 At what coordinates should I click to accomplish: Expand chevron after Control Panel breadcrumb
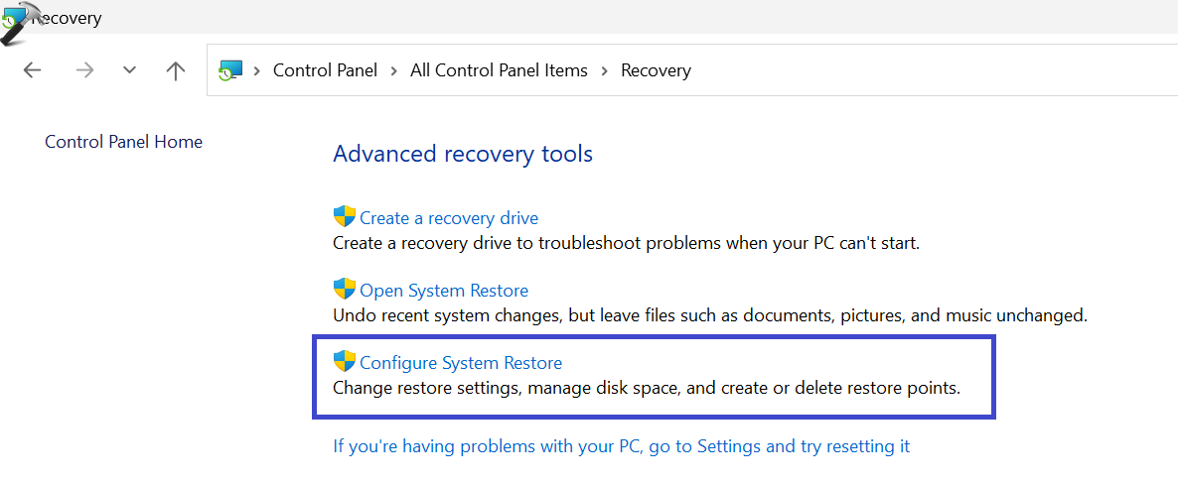(x=393, y=70)
